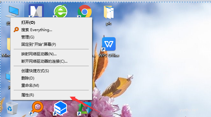Open the green 360 browser icon
Image resolution: width=211 pixels, height=117 pixels.
pos(60,11)
